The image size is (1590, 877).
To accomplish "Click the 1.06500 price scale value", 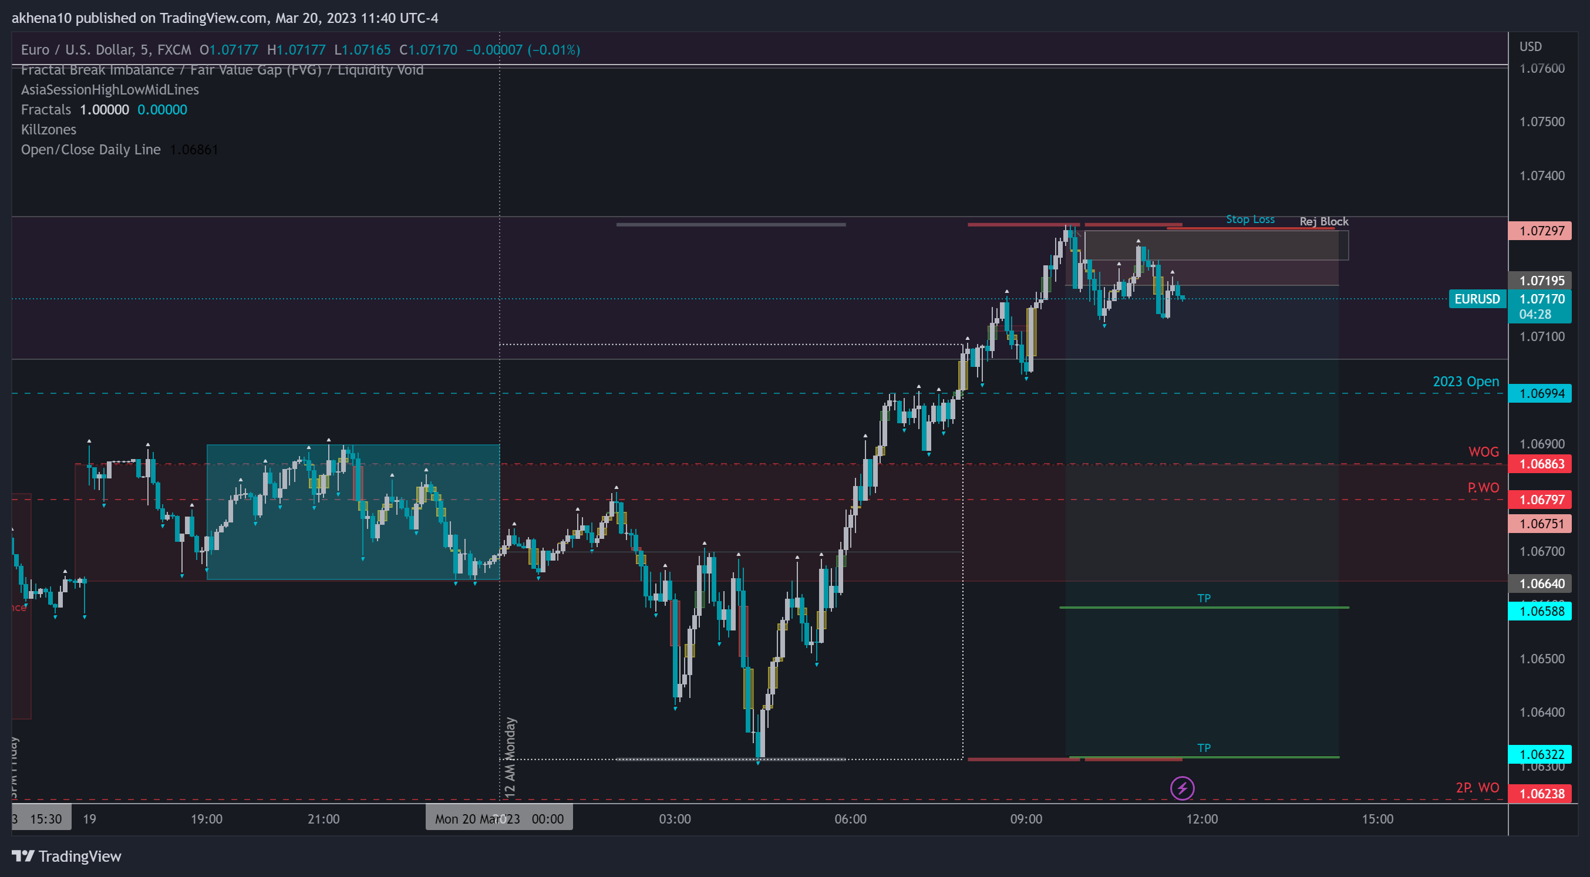I will [x=1542, y=659].
